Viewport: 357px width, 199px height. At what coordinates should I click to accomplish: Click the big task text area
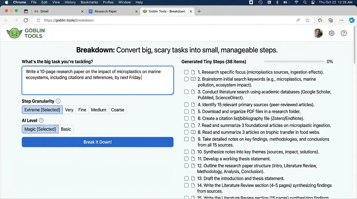tap(98, 80)
